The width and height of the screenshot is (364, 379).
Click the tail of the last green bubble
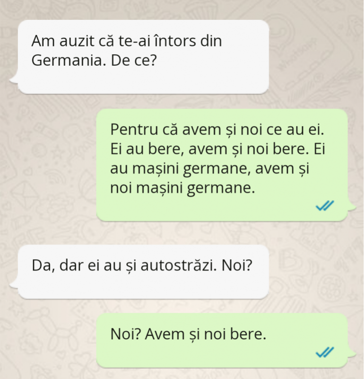click(352, 353)
